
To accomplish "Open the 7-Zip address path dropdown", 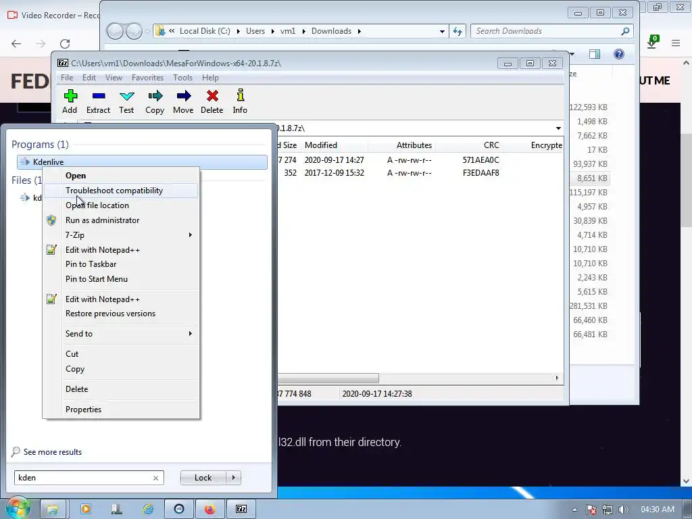I will (x=558, y=128).
